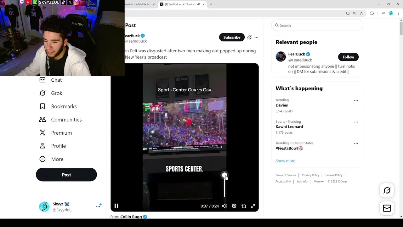Image resolution: width=403 pixels, height=227 pixels.
Task: Open the Collin Rugg profile link
Action: point(131,217)
